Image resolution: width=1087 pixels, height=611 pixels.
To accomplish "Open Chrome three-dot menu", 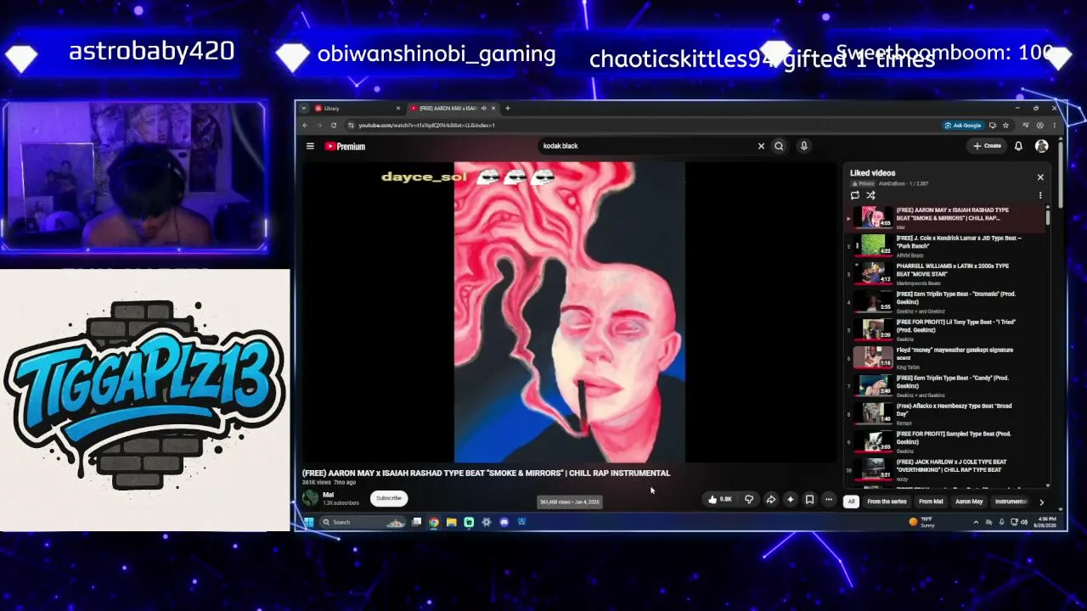I will [1055, 126].
